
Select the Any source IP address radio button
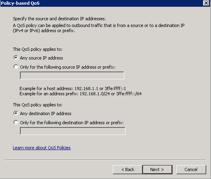16,58
